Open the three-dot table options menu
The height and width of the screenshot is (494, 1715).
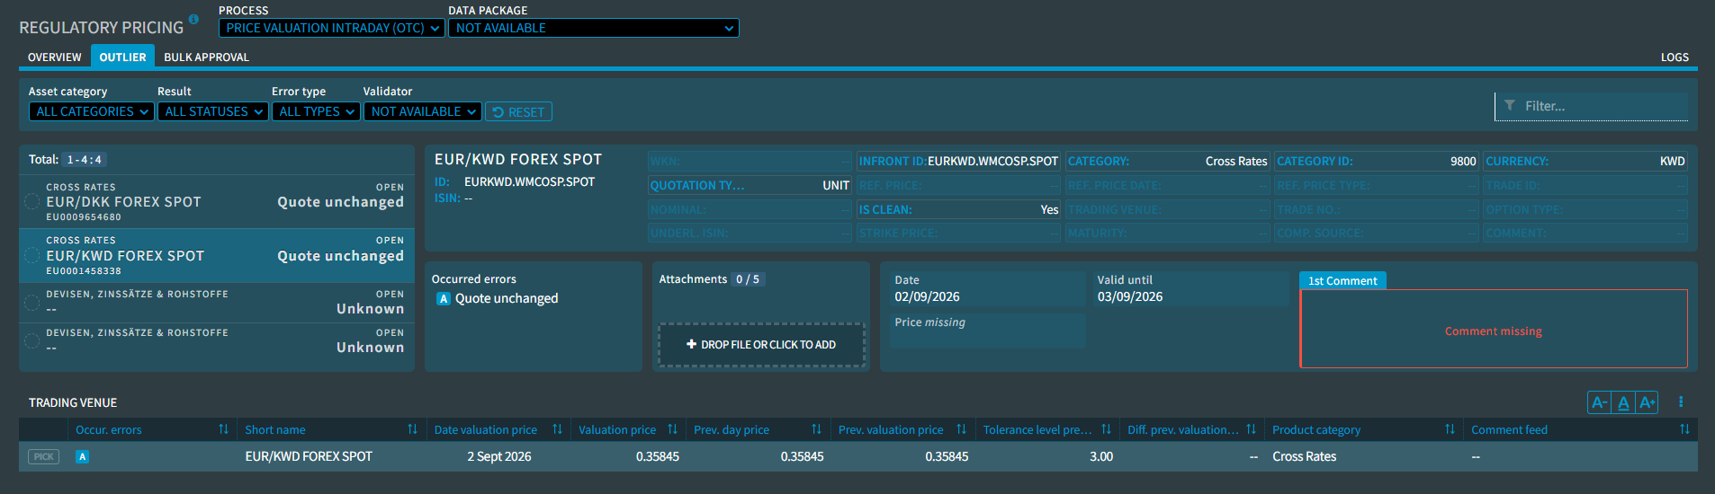(1681, 402)
